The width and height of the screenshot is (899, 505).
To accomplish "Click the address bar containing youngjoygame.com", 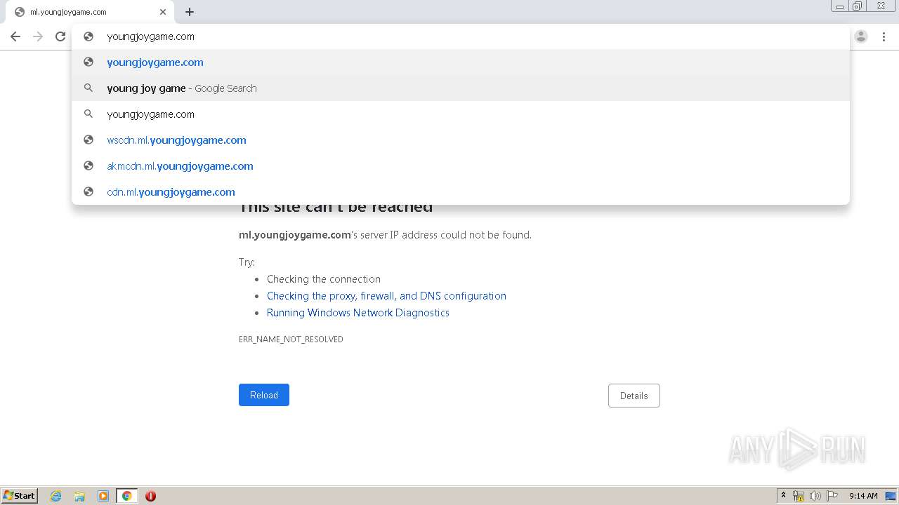I will (x=461, y=36).
